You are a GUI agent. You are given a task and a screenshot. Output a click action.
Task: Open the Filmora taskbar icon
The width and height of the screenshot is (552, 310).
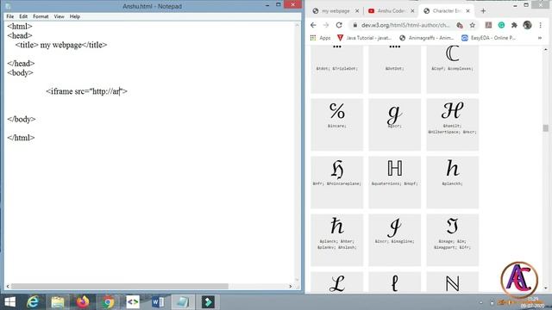click(208, 302)
